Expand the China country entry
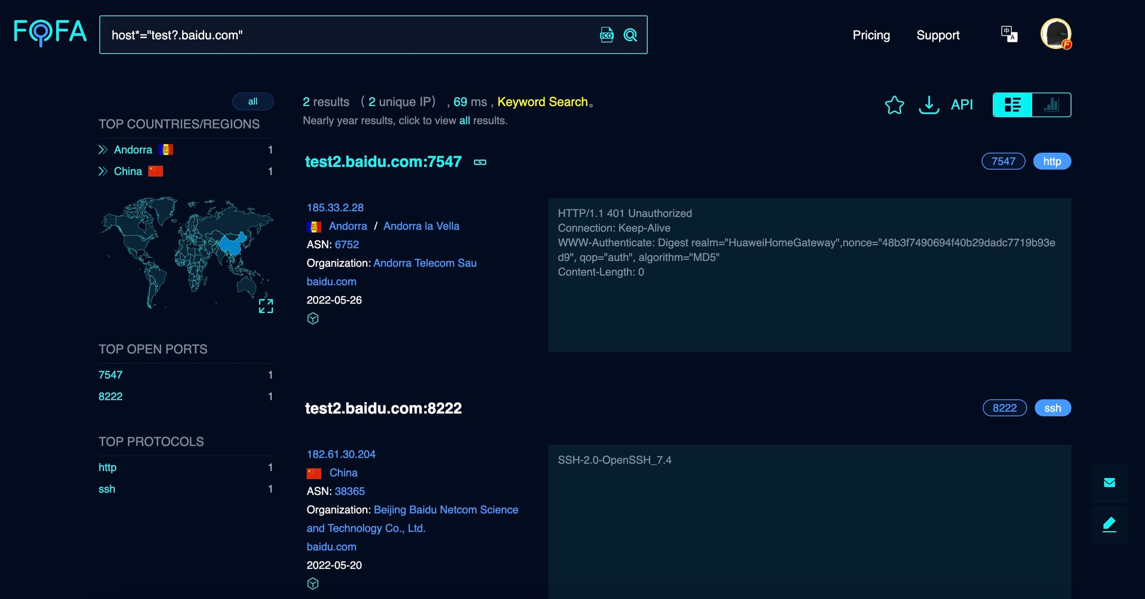The image size is (1145, 599). (103, 171)
